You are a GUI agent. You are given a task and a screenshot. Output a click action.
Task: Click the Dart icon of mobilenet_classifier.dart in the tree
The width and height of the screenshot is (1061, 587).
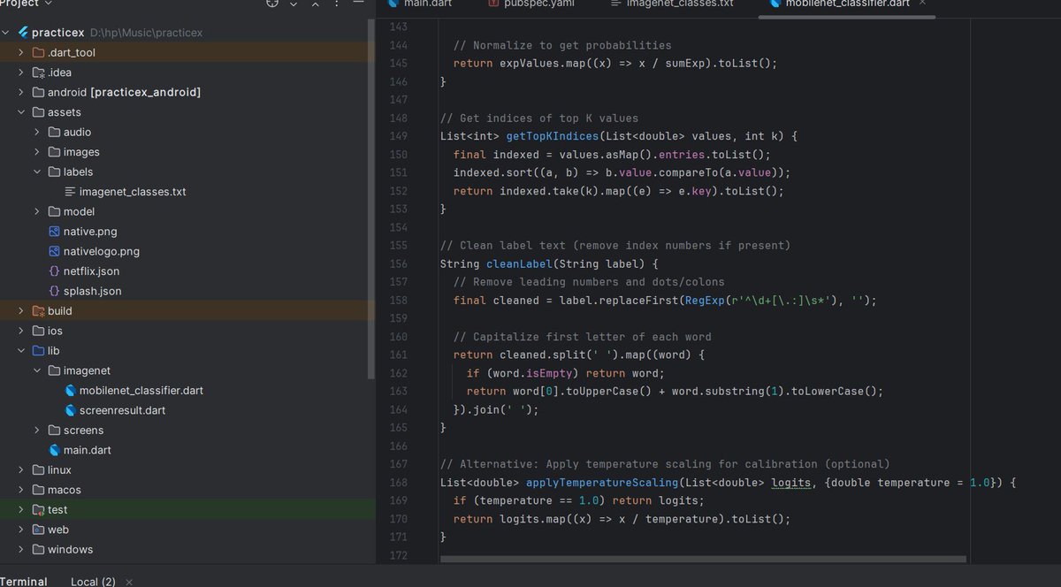tap(70, 391)
